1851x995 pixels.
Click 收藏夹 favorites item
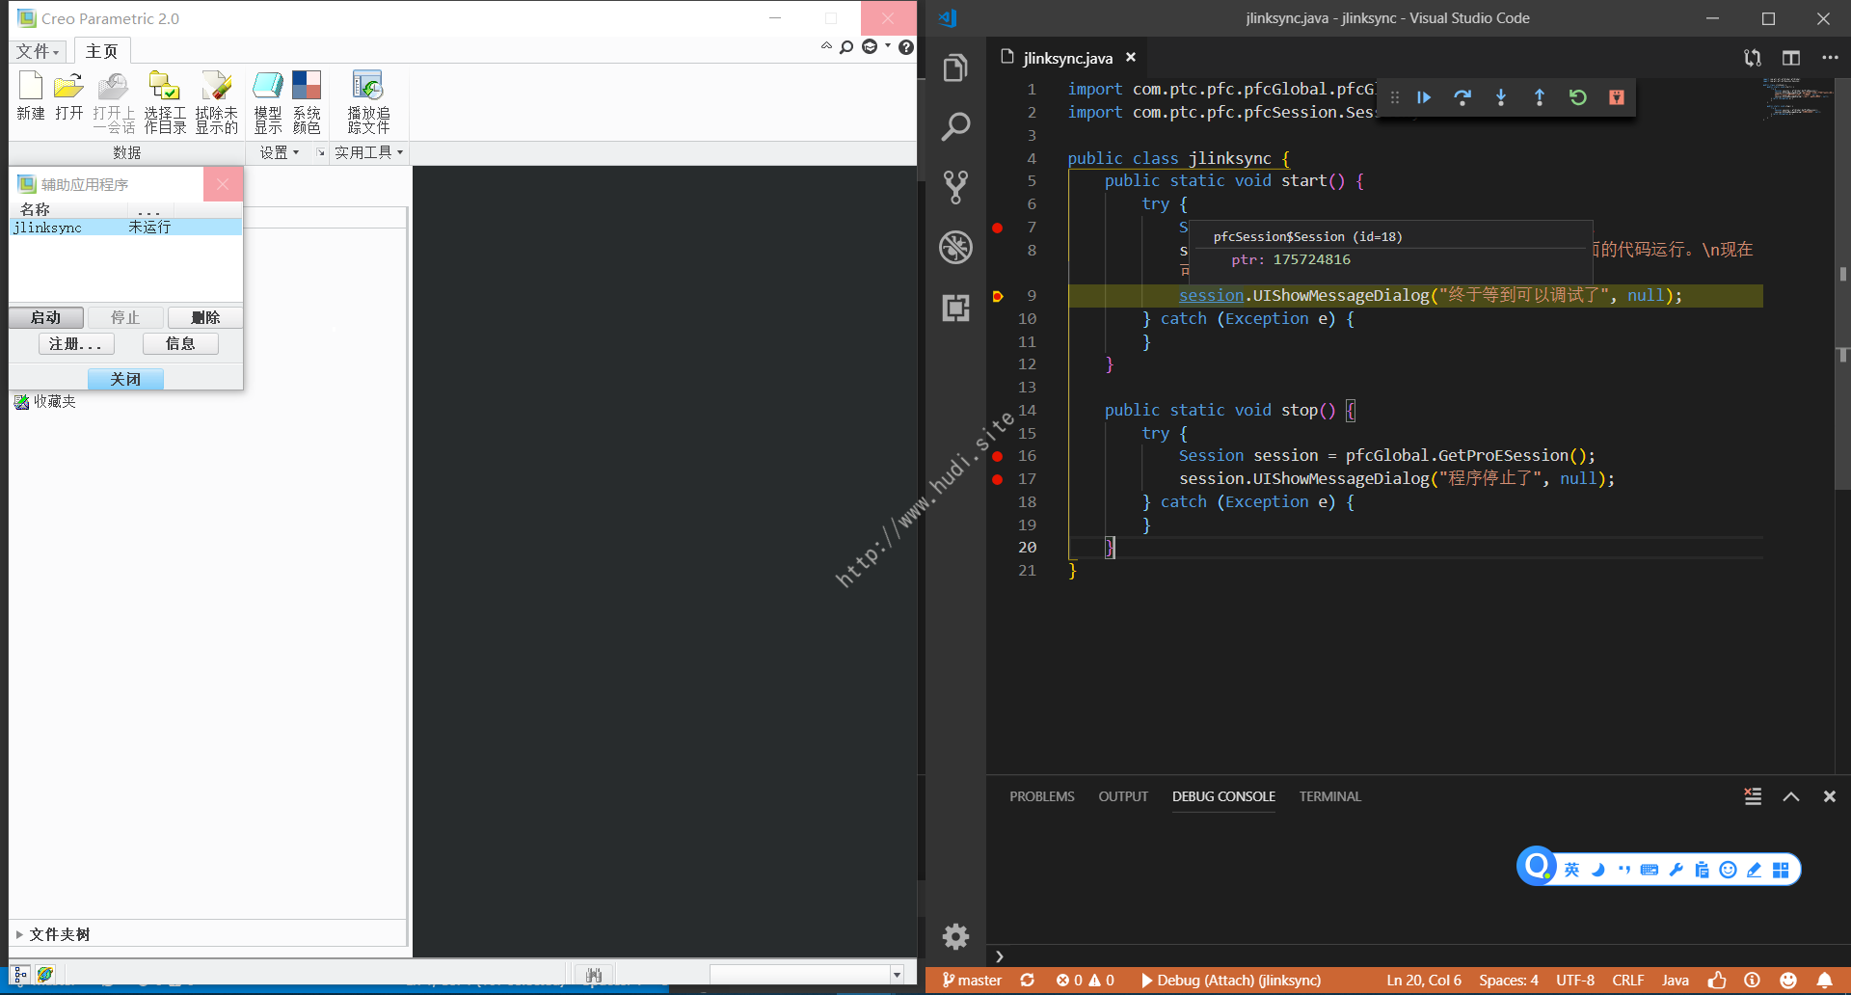point(45,402)
